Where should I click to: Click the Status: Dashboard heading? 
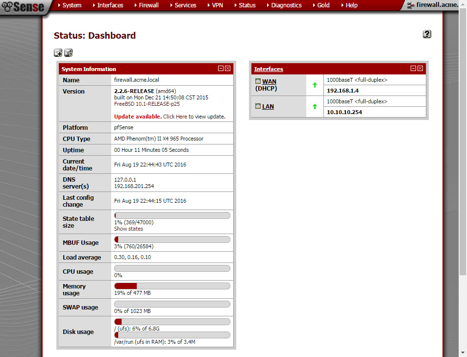click(x=95, y=36)
